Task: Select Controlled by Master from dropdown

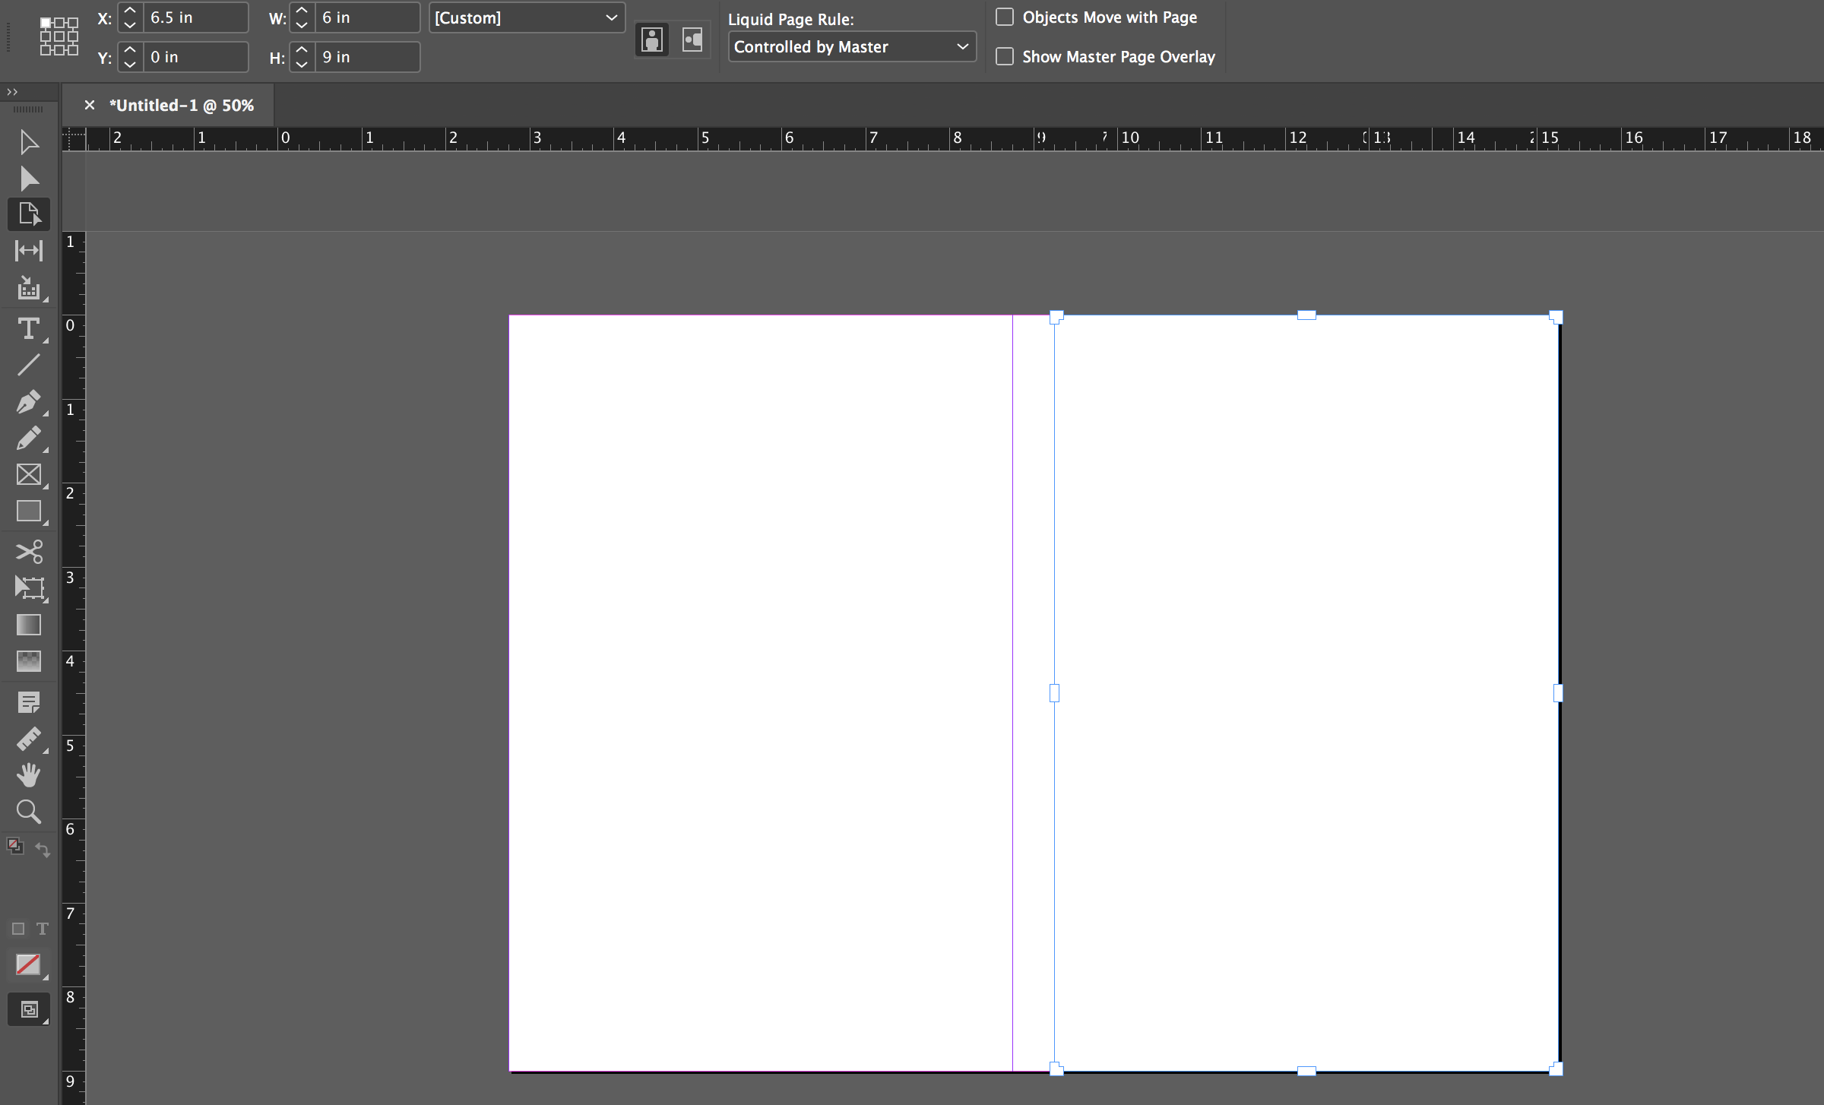Action: [x=848, y=47]
